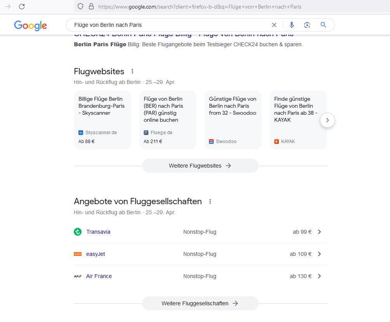The height and width of the screenshot is (322, 390).
Task: Click the shield tracking protection icon
Action: click(x=80, y=6)
